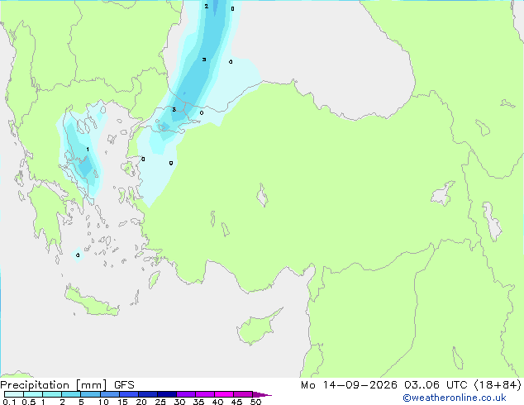Click the 40 mm magenta legend swatch
This screenshot has width=524, height=405.
[x=224, y=394]
